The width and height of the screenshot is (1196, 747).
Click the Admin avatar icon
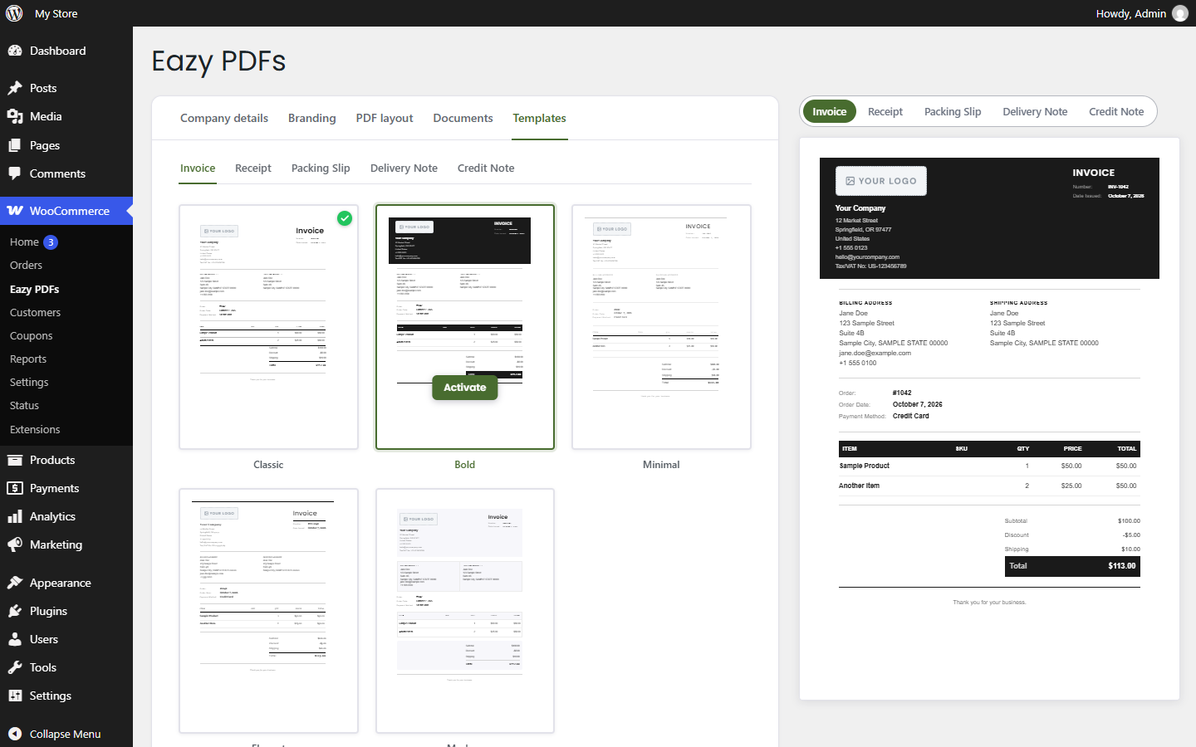(x=1180, y=13)
